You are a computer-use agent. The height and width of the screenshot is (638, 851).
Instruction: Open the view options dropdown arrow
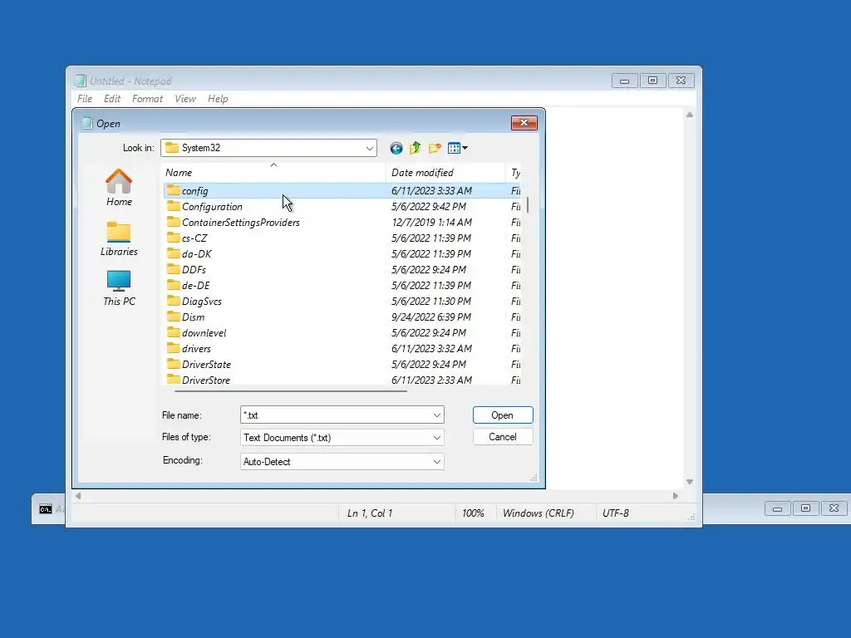coord(465,148)
